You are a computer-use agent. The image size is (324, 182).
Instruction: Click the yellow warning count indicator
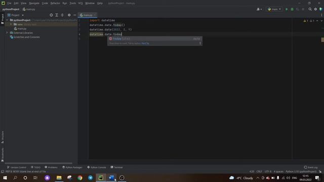click(306, 21)
